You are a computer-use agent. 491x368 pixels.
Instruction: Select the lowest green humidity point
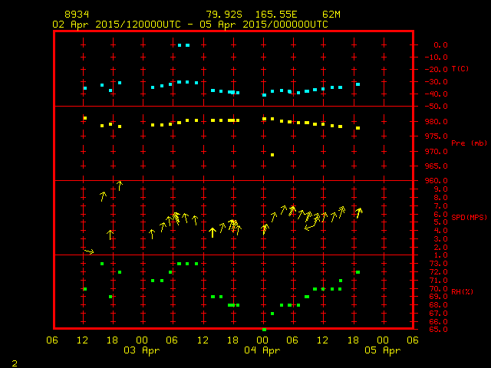tap(264, 329)
